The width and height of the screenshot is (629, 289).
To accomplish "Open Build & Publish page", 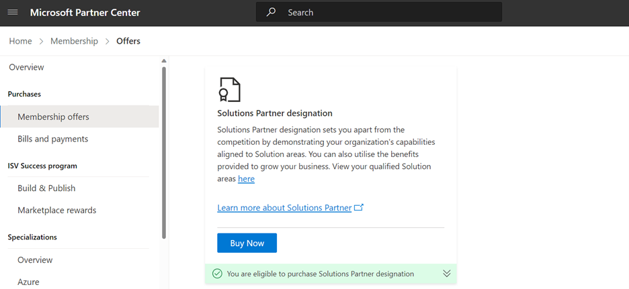I will click(x=46, y=188).
